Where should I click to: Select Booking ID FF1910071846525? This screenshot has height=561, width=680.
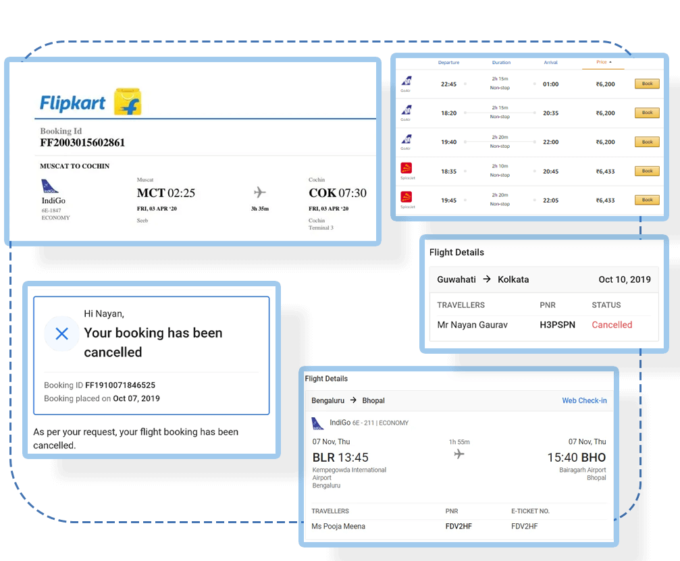pyautogui.click(x=120, y=385)
